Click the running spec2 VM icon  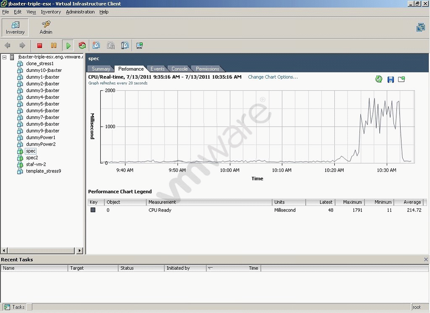point(20,158)
